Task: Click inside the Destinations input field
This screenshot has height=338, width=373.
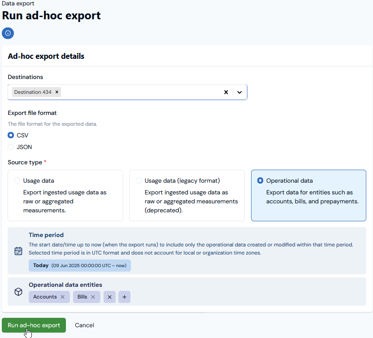Action: pyautogui.click(x=140, y=92)
